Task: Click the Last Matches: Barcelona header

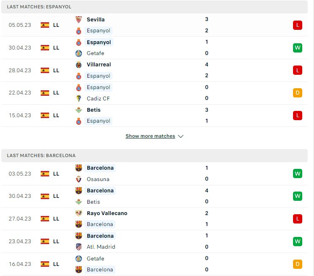Action: tap(154, 155)
